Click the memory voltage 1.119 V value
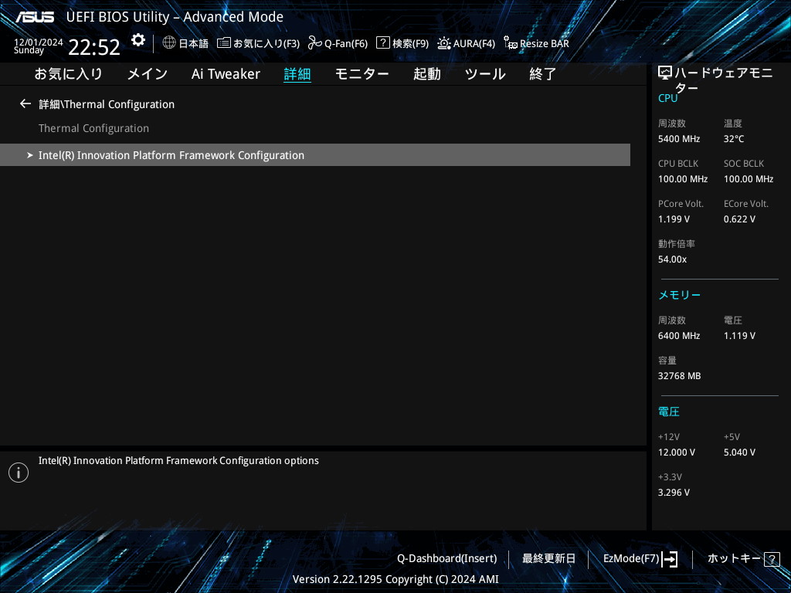Image resolution: width=791 pixels, height=593 pixels. (x=739, y=335)
